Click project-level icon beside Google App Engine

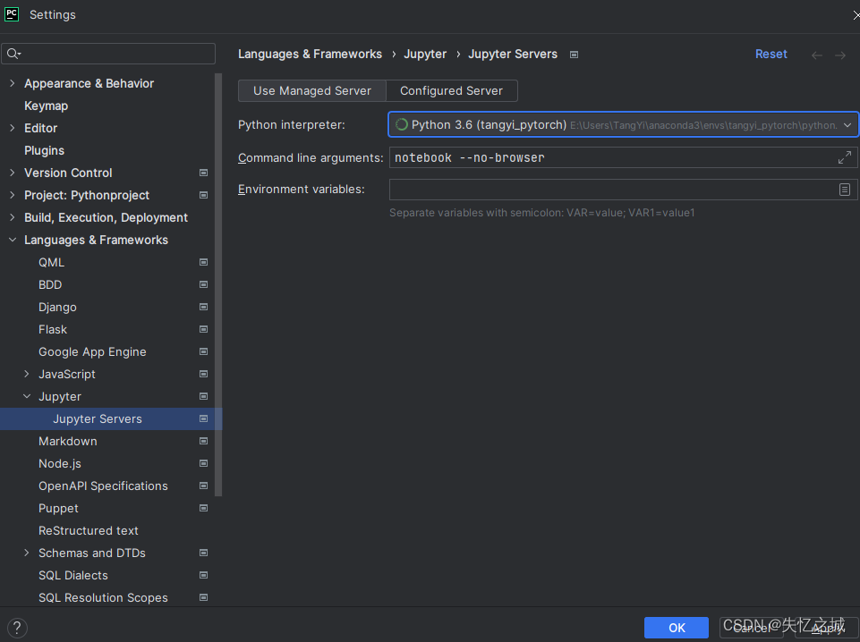pos(203,351)
